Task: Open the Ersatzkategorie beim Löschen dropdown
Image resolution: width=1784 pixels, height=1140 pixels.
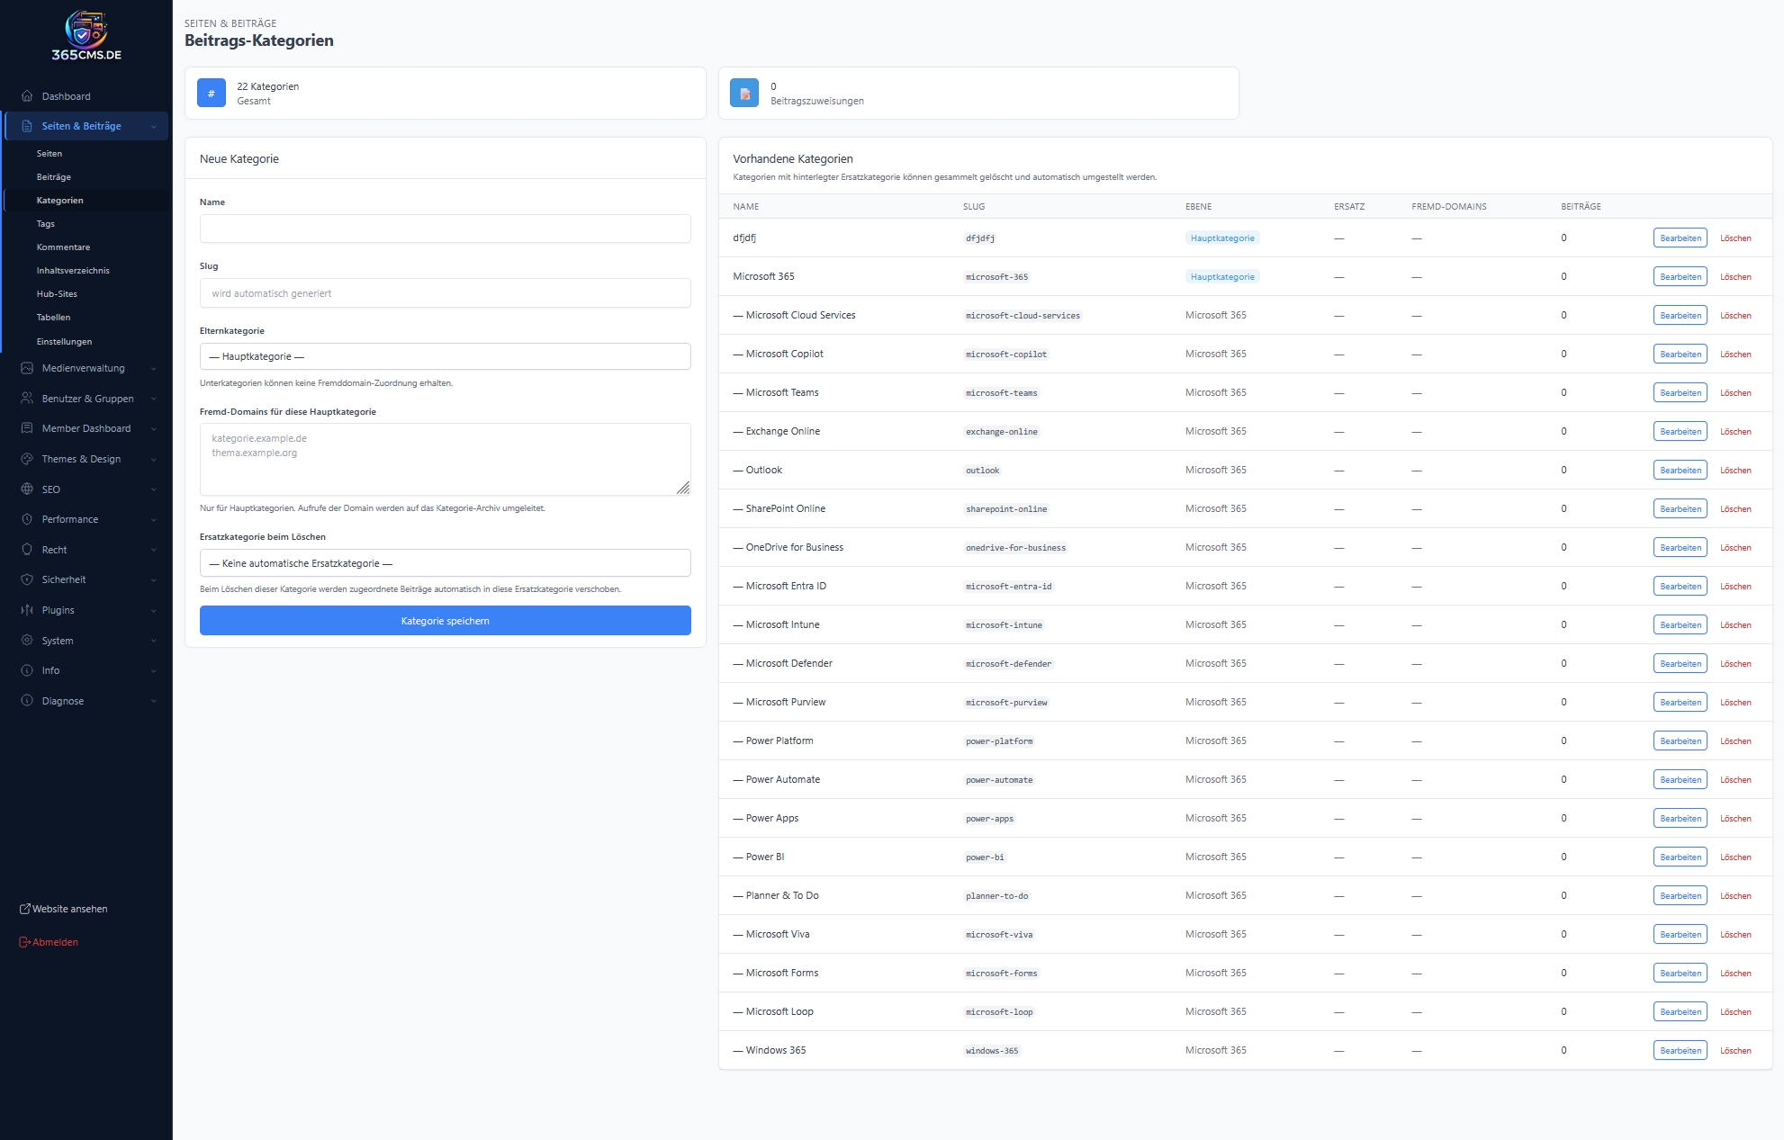Action: pyautogui.click(x=445, y=563)
